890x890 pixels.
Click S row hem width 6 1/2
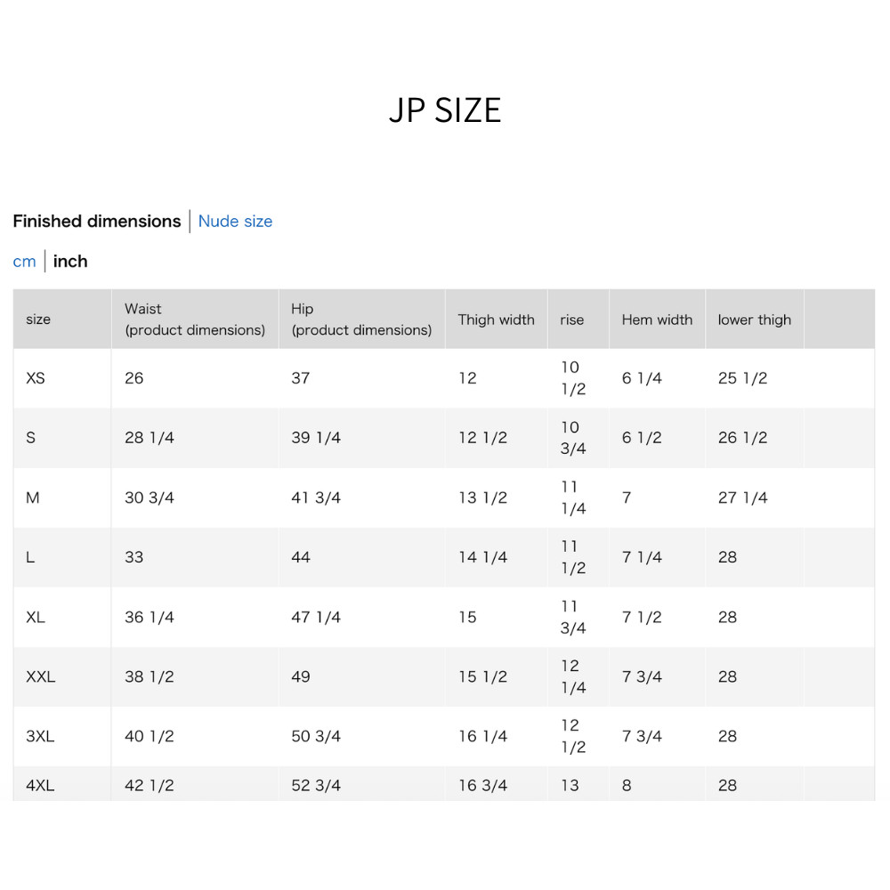pos(642,438)
